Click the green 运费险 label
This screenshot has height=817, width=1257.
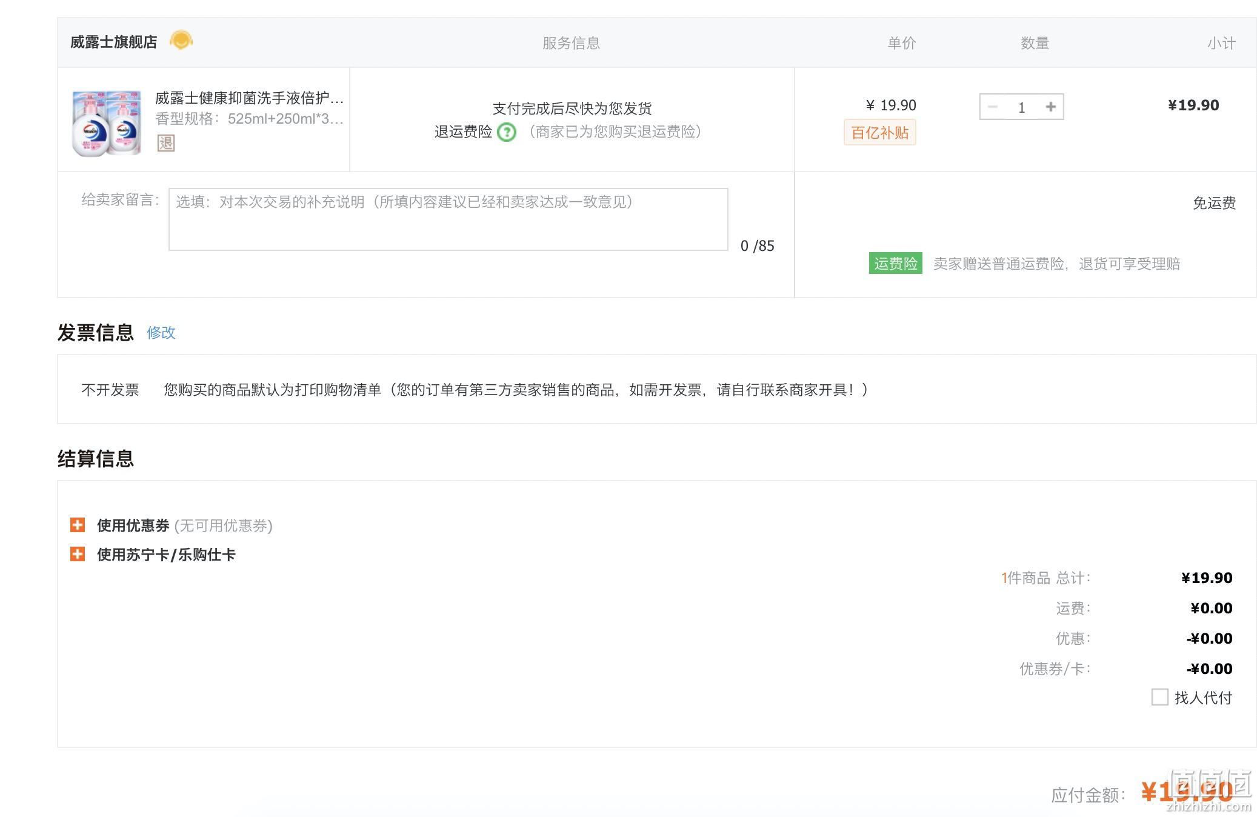(x=895, y=263)
